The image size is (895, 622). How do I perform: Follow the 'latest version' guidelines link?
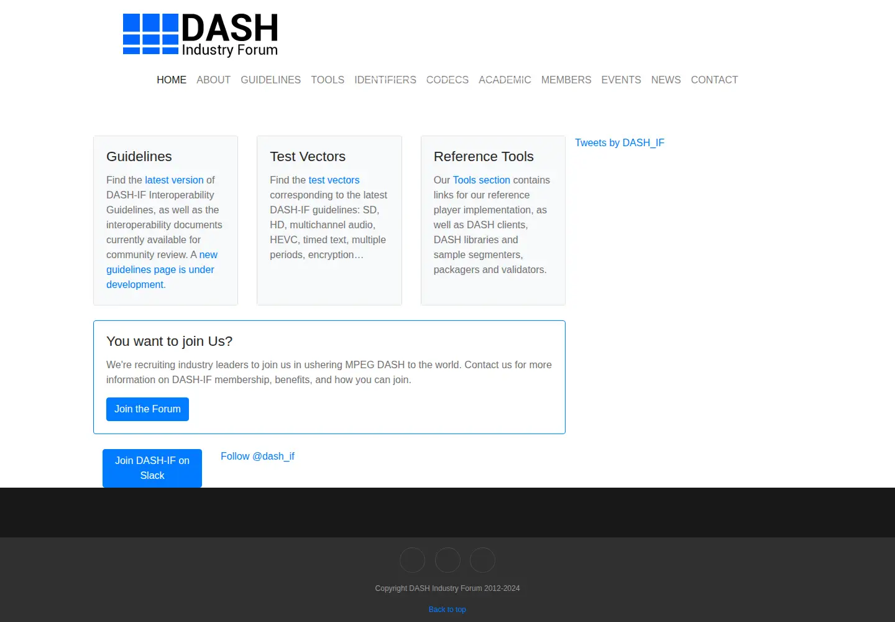coord(174,180)
